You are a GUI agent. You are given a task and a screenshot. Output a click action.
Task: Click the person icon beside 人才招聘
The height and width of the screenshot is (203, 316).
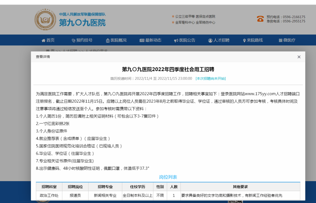[210, 41]
